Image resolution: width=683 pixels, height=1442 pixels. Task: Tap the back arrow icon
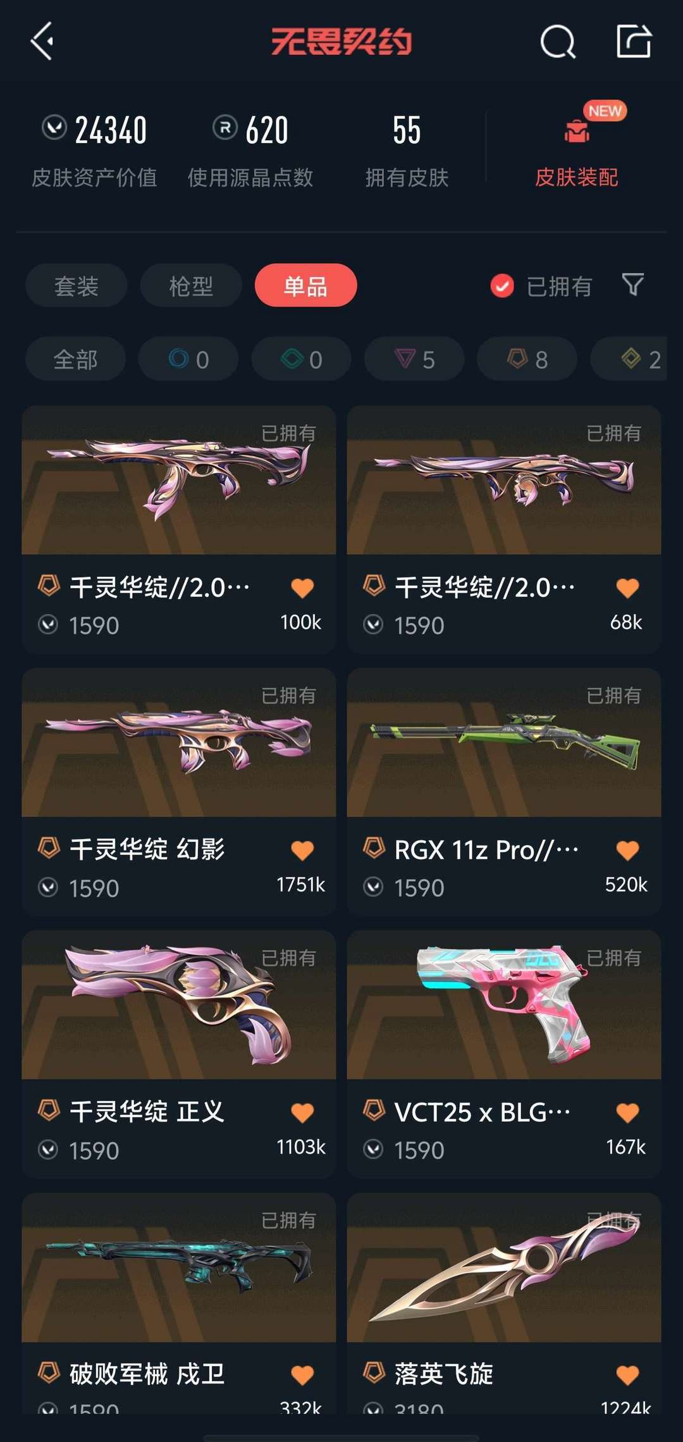pos(42,42)
